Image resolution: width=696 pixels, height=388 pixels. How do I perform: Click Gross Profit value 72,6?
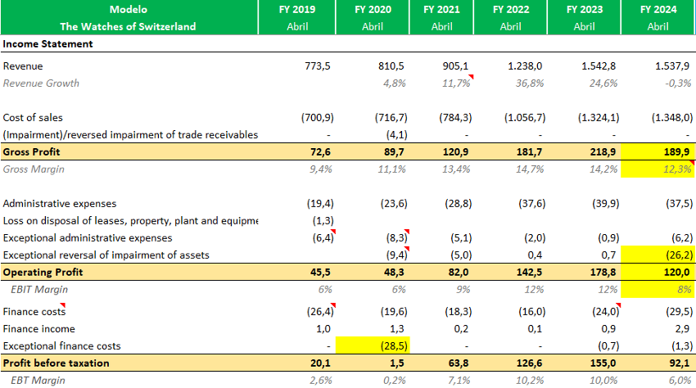click(x=320, y=151)
